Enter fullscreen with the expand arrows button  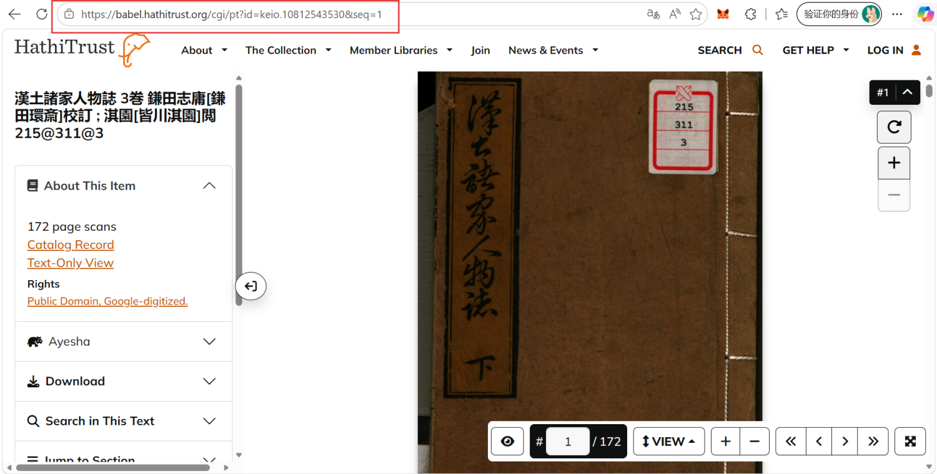pos(910,442)
